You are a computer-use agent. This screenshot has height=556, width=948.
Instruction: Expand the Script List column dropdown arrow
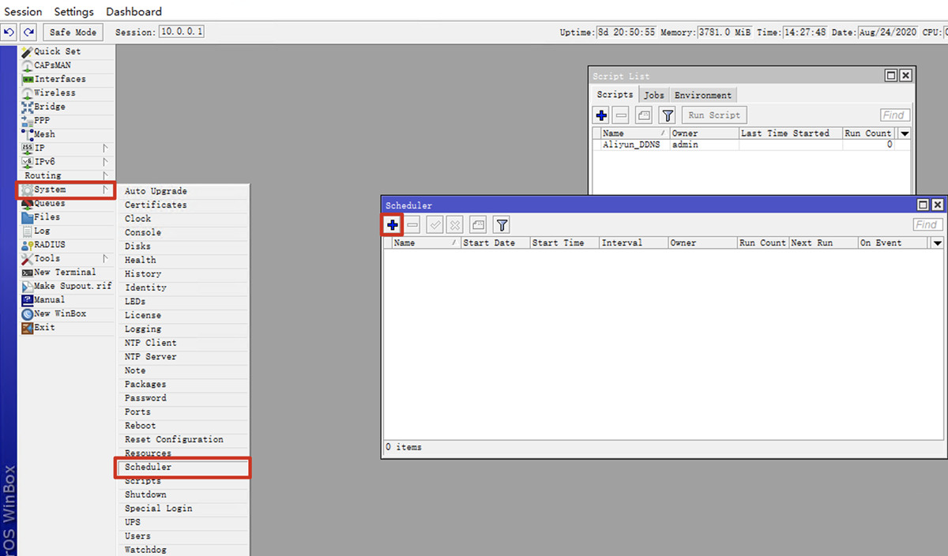tap(905, 133)
